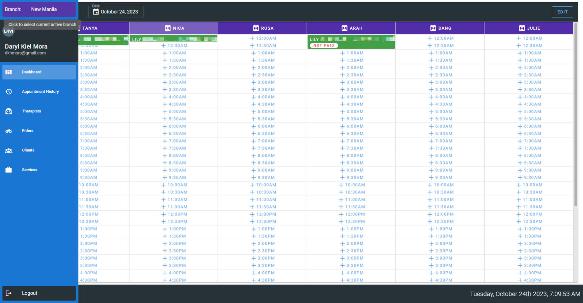Image resolution: width=583 pixels, height=303 pixels.
Task: Go to the Therapists page
Action: (31, 111)
